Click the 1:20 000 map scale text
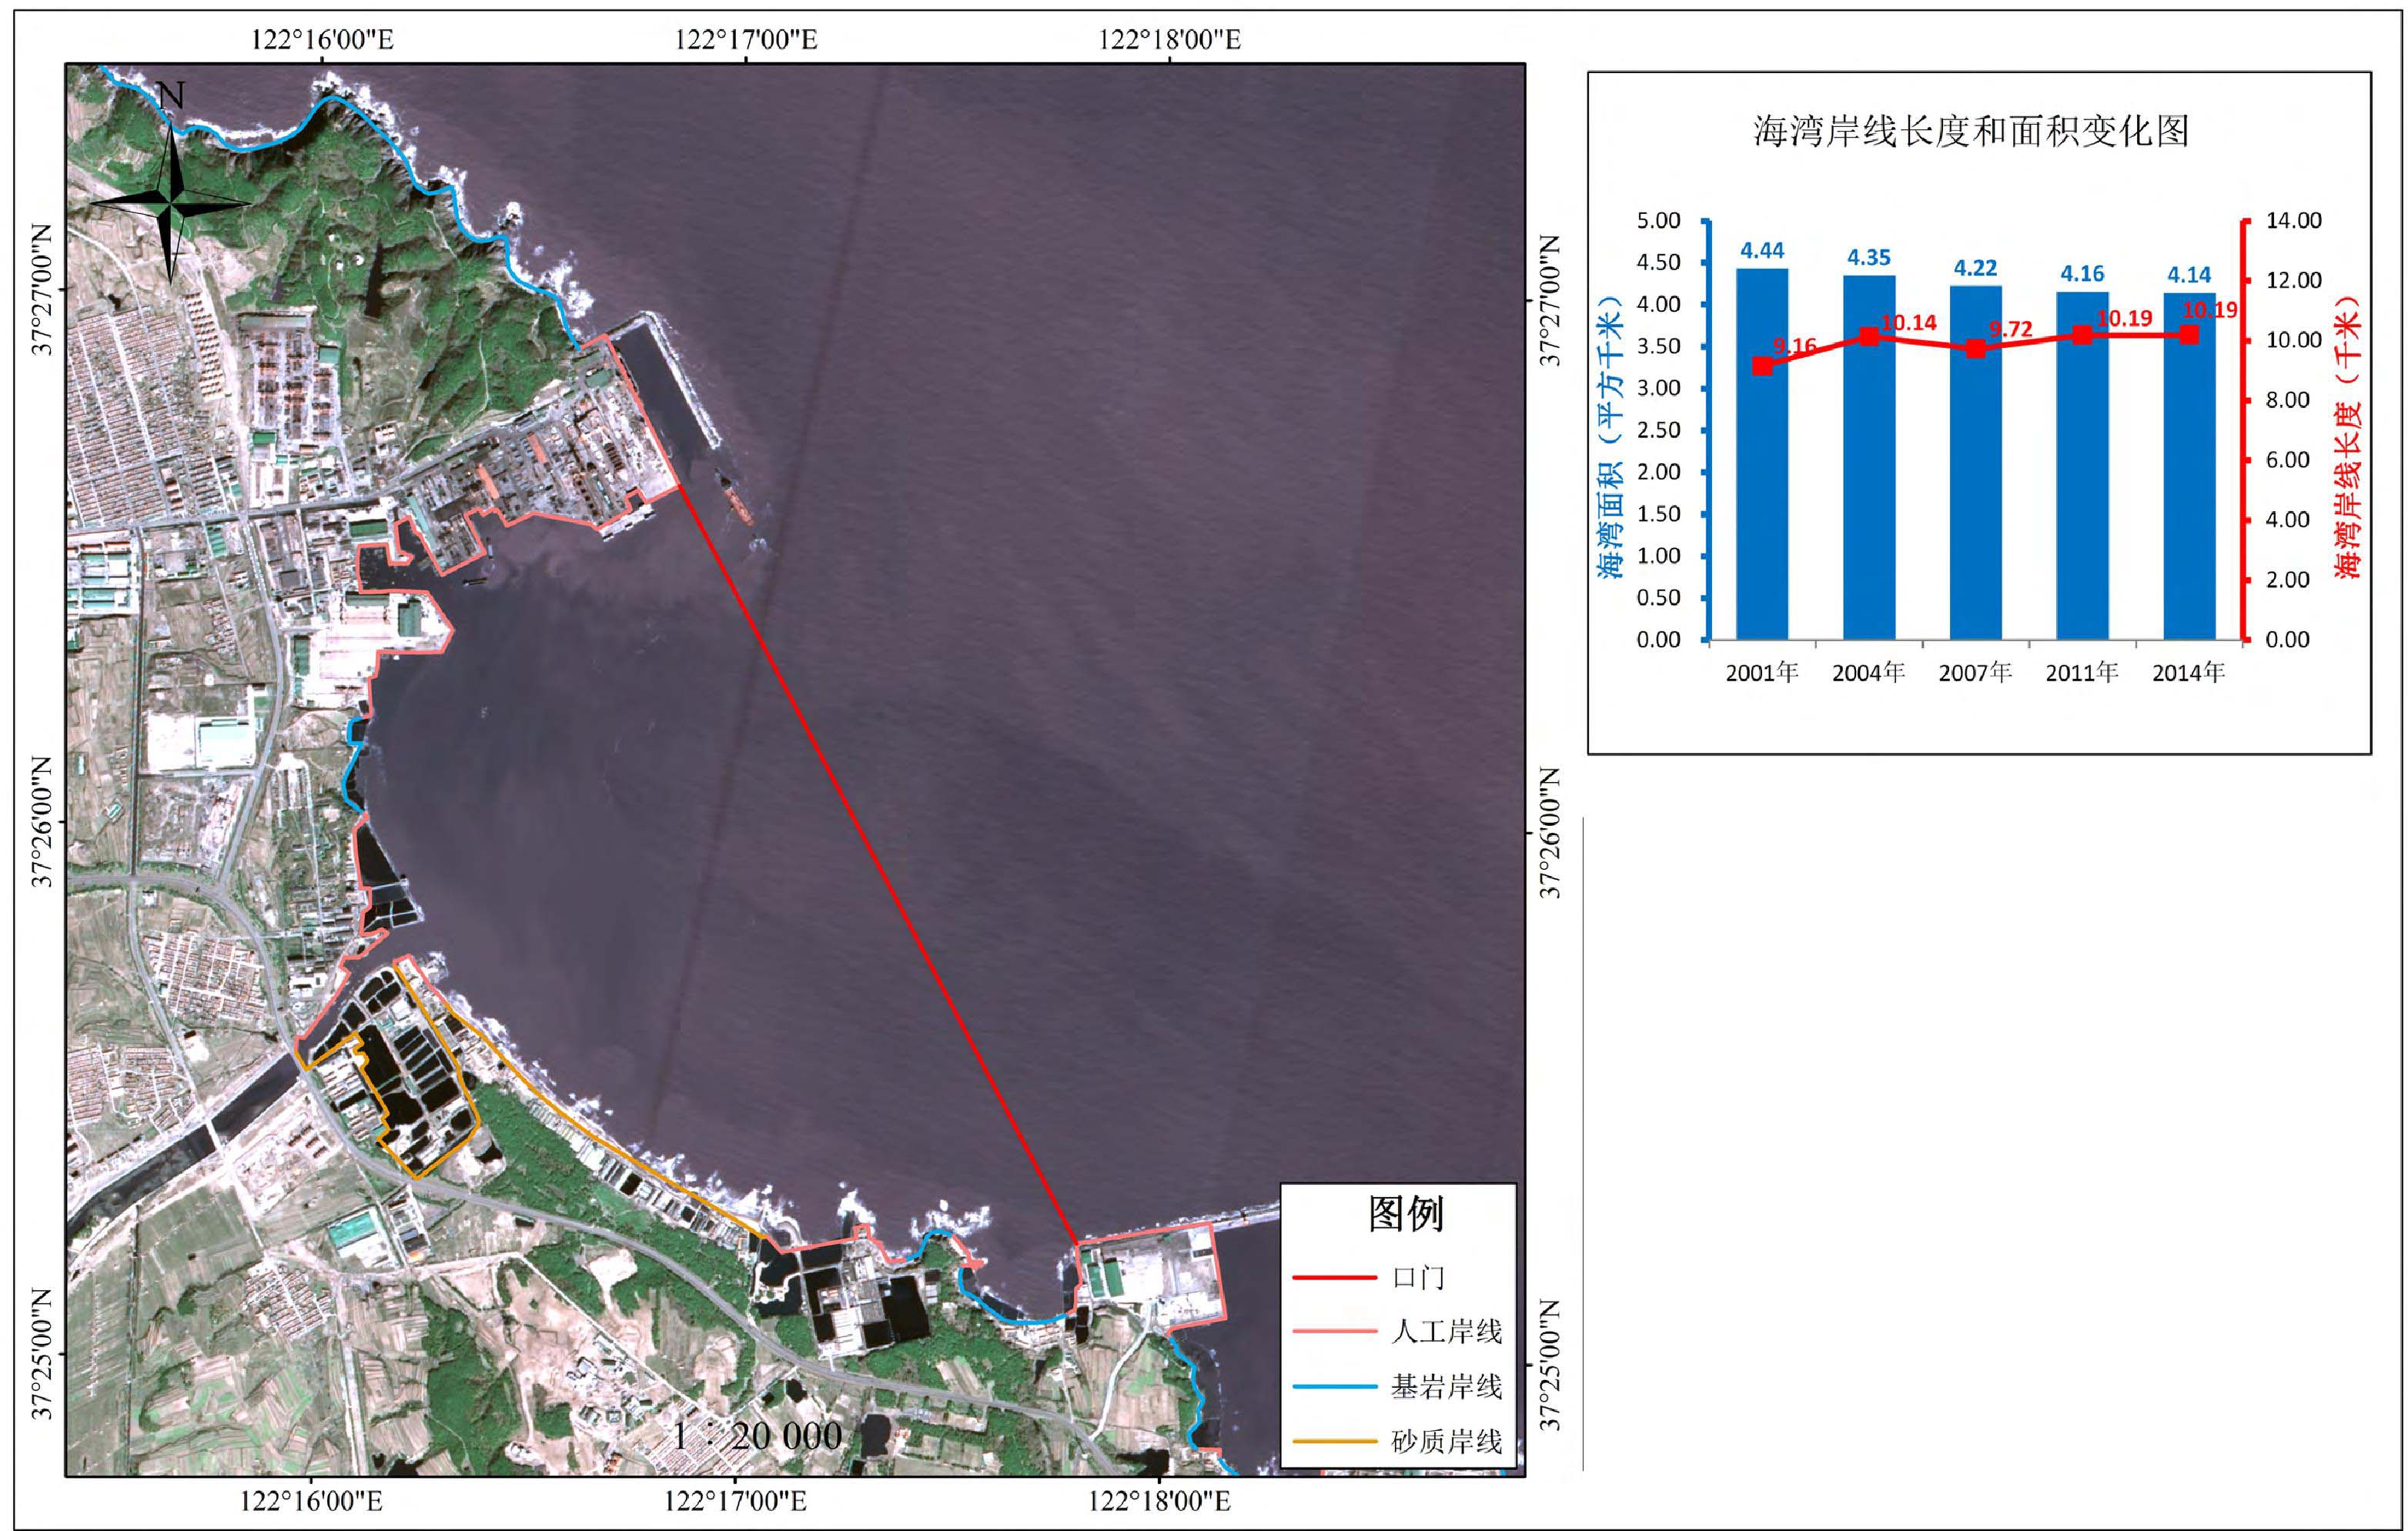Screen dimensions: 2408x1531 (757, 1436)
